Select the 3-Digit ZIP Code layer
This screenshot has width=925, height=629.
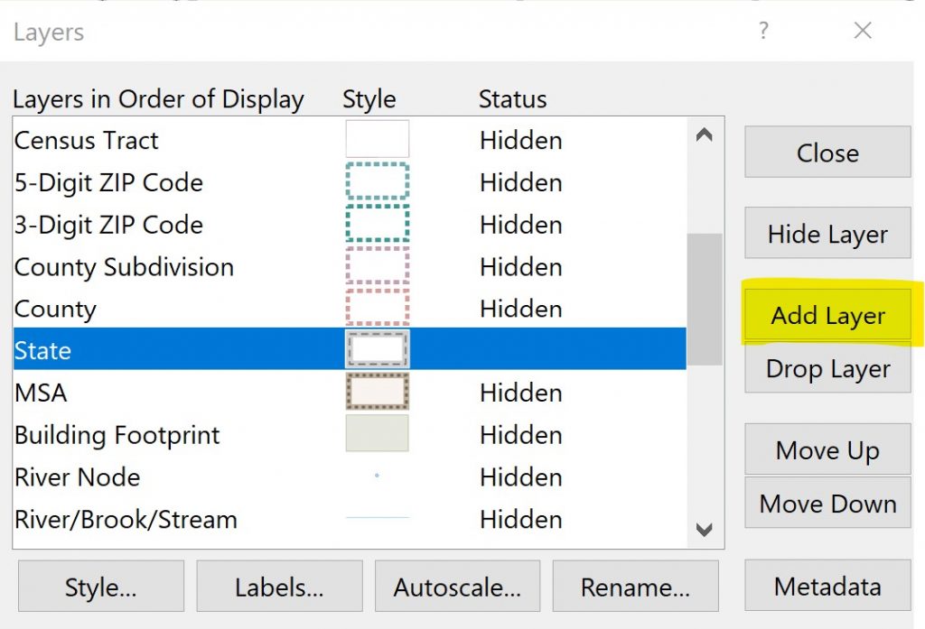[x=108, y=225]
